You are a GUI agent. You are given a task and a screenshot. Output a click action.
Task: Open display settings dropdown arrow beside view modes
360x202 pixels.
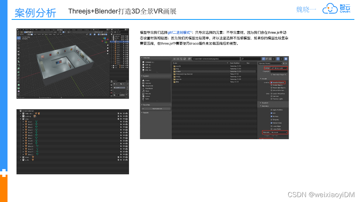pyautogui.click(x=273, y=59)
